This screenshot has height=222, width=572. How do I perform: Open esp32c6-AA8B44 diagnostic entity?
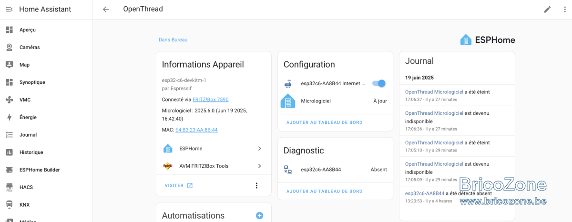point(335,170)
